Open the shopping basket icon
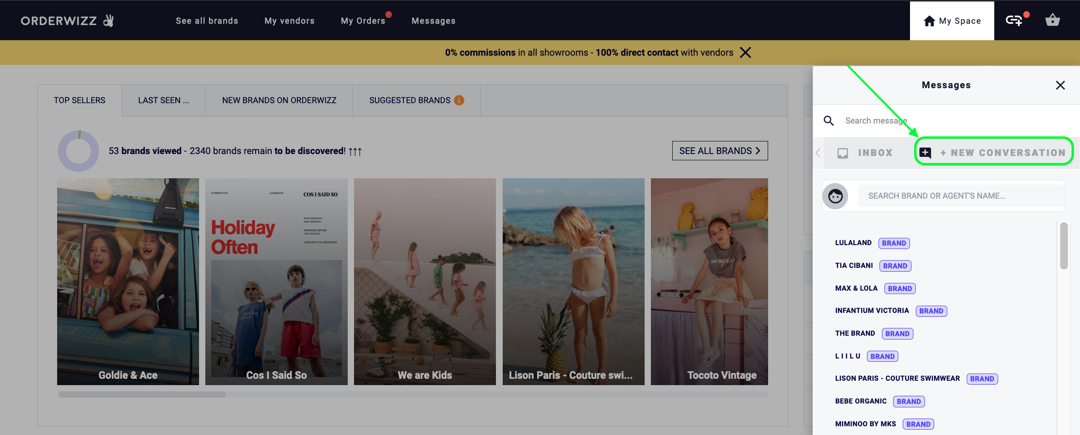This screenshot has width=1080, height=435. tap(1052, 20)
